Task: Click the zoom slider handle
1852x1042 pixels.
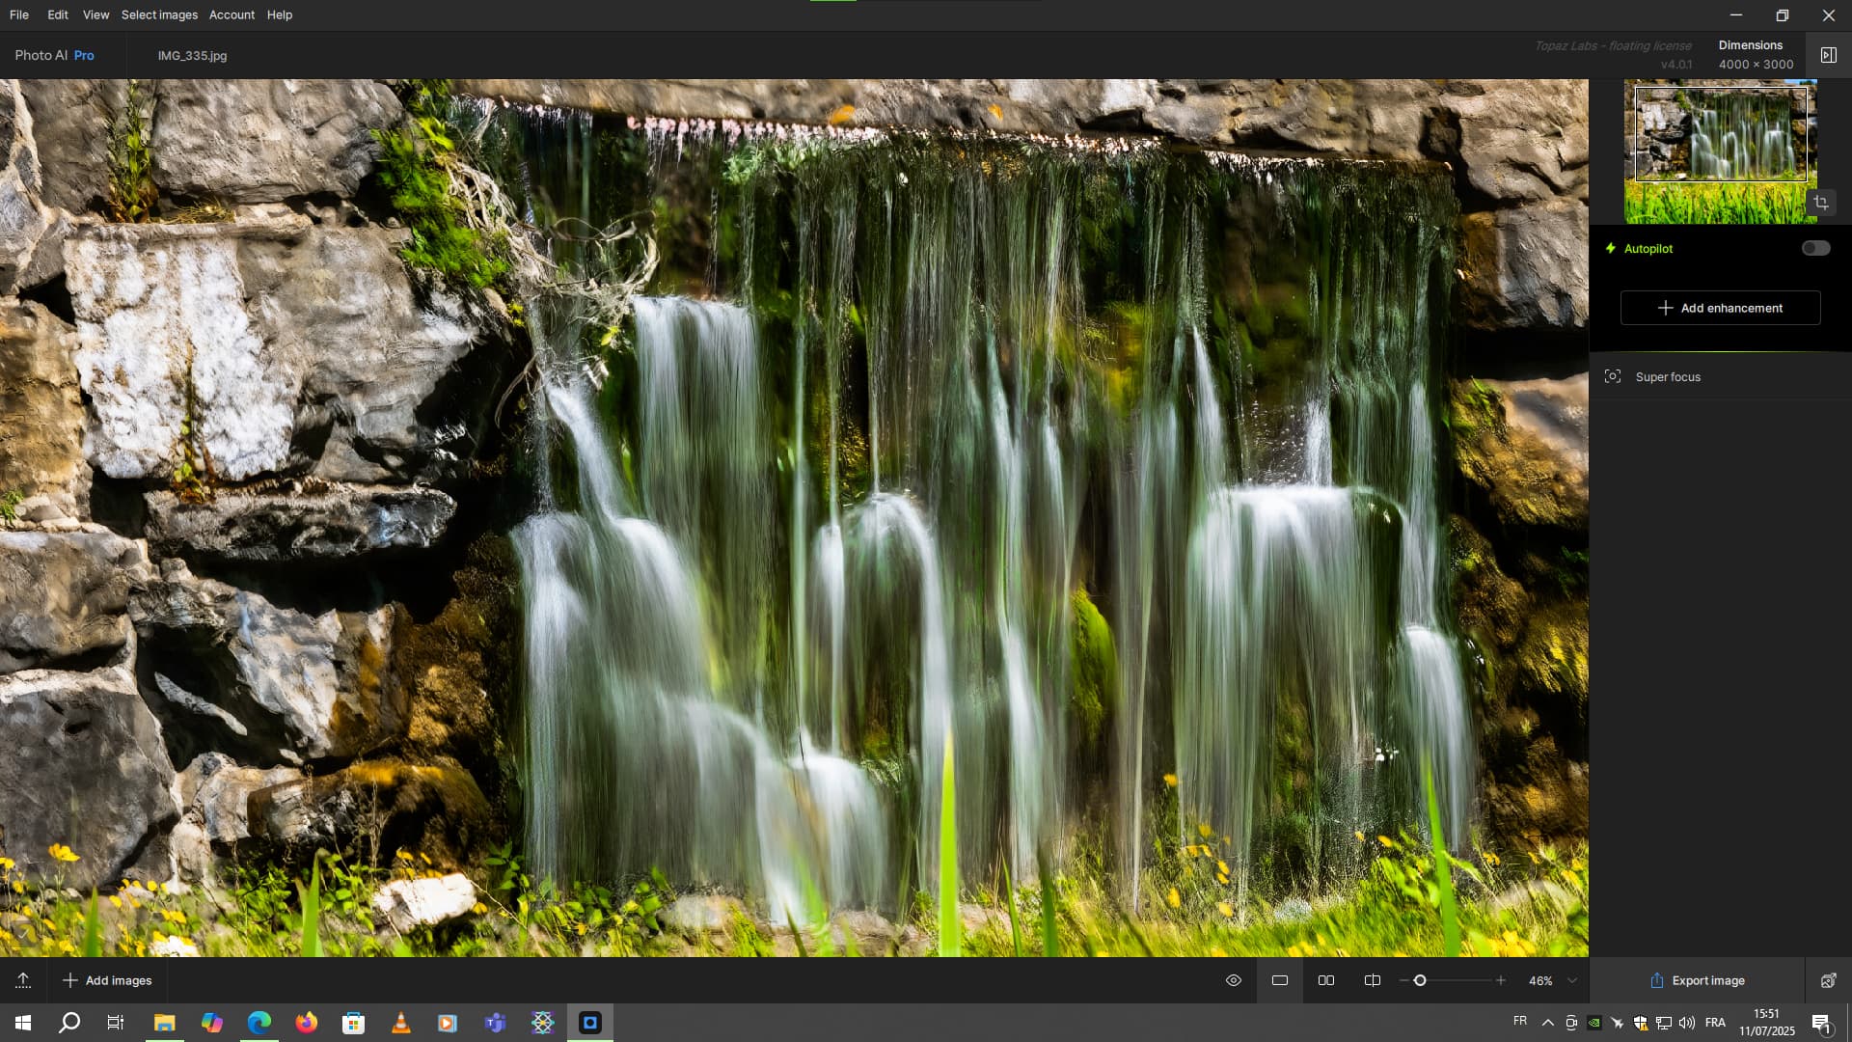Action: pos(1420,980)
